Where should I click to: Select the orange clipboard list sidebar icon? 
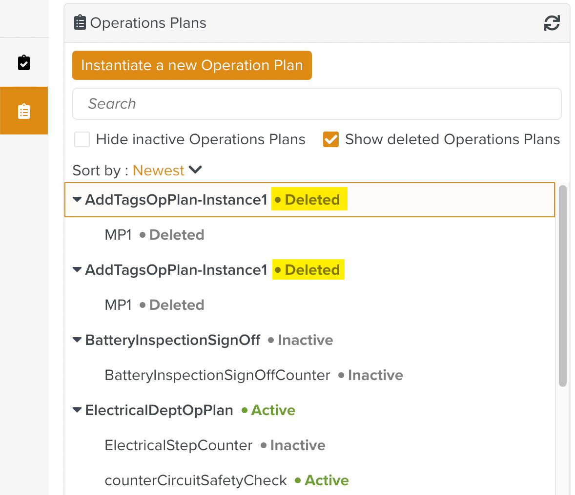point(24,111)
